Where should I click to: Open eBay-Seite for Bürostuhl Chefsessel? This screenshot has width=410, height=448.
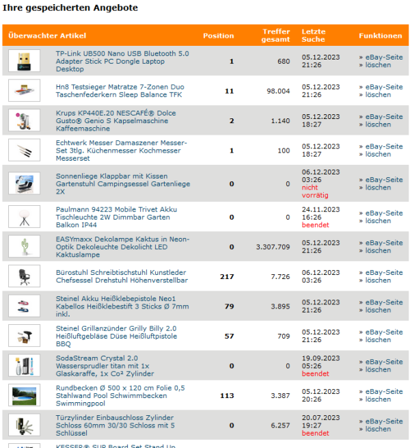[384, 272]
